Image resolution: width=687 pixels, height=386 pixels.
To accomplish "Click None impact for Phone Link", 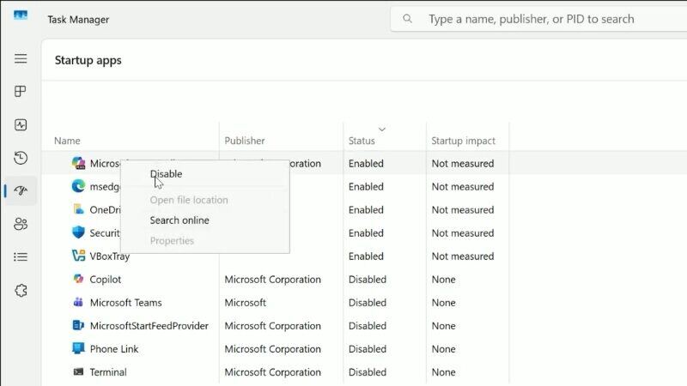I will [x=443, y=349].
